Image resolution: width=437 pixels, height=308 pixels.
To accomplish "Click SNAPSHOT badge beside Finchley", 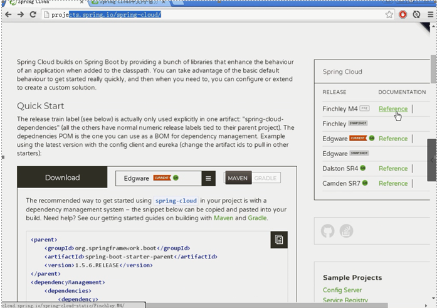I will click(x=358, y=123).
